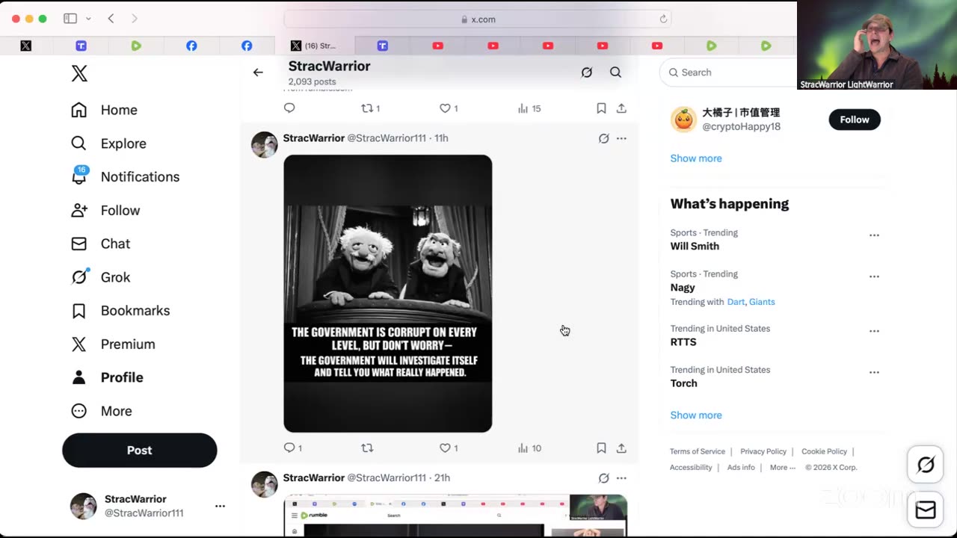The width and height of the screenshot is (957, 538).
Task: Open more options on the 21h post
Action: point(621,478)
